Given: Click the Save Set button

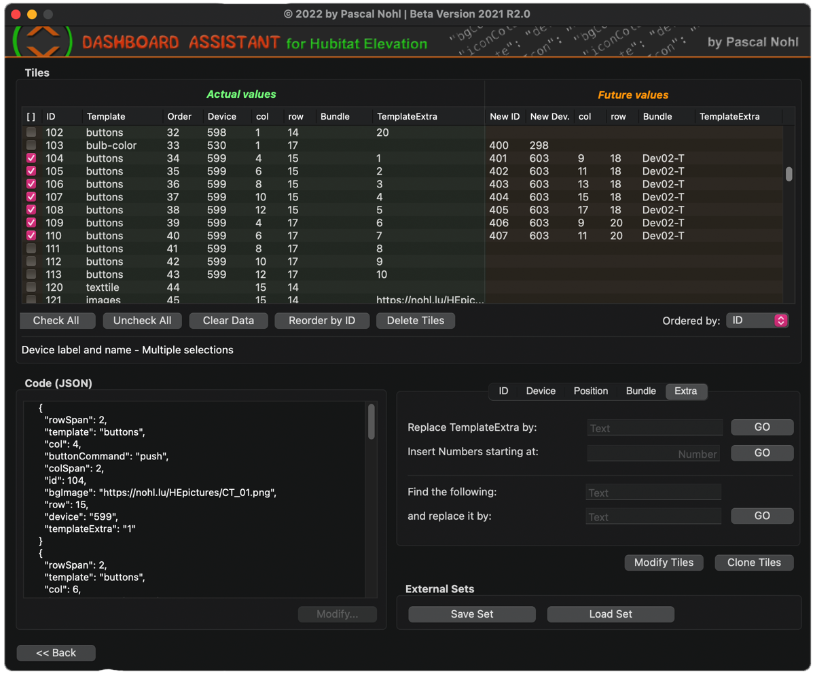Looking at the screenshot, I should pyautogui.click(x=472, y=614).
